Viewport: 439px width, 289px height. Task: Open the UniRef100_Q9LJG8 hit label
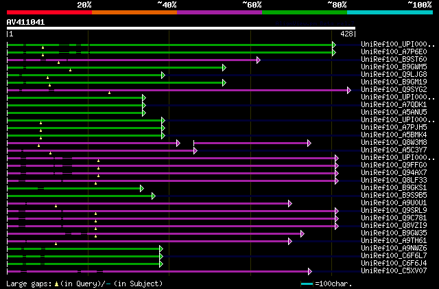pyautogui.click(x=394, y=75)
